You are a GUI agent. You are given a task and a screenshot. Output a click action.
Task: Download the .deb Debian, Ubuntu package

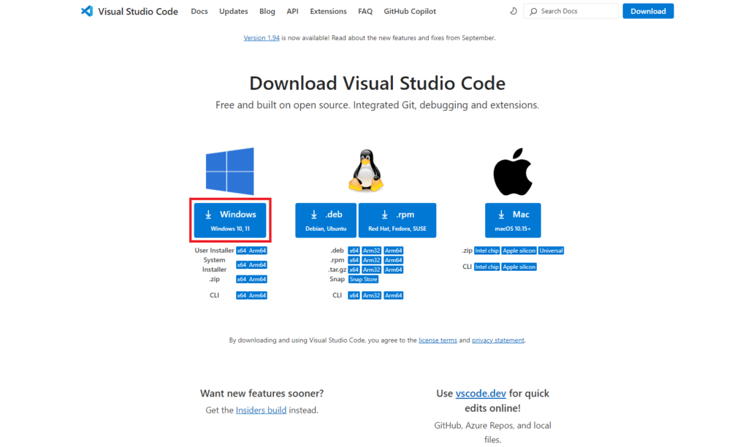(x=326, y=220)
